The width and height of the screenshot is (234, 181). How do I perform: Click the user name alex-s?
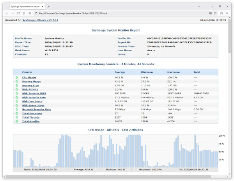151,50
